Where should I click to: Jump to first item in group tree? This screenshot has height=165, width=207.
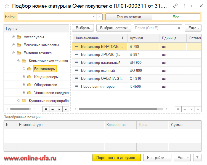point(46,109)
